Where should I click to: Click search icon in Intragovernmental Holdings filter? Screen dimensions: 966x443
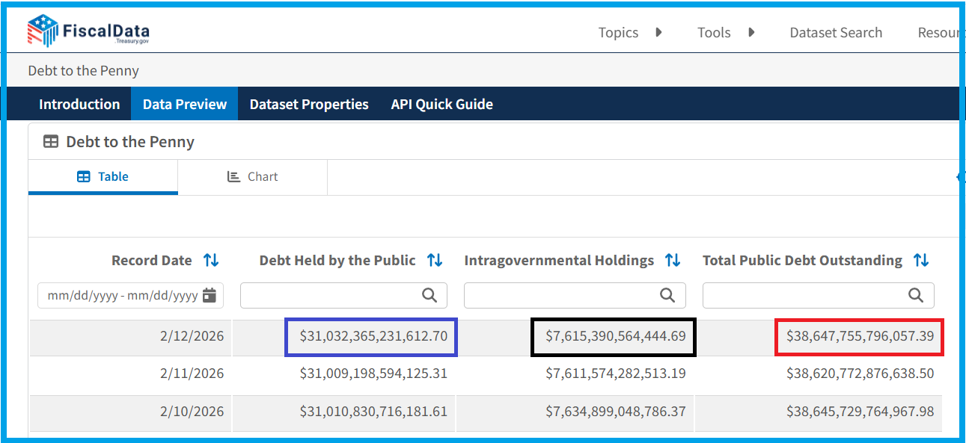point(667,296)
